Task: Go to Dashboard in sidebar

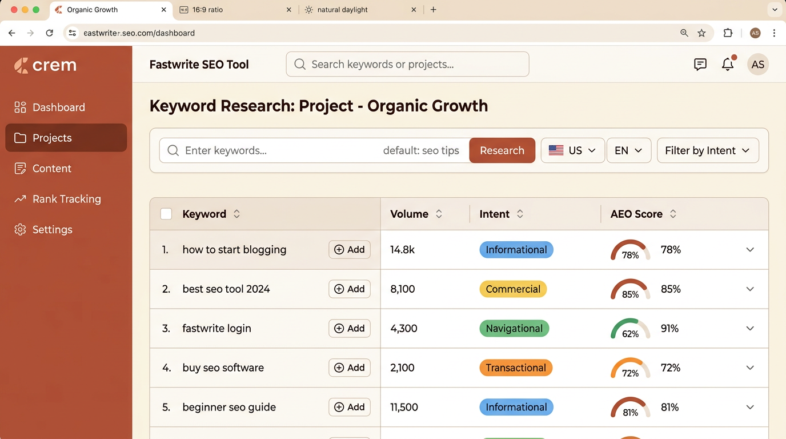Action: tap(66, 107)
